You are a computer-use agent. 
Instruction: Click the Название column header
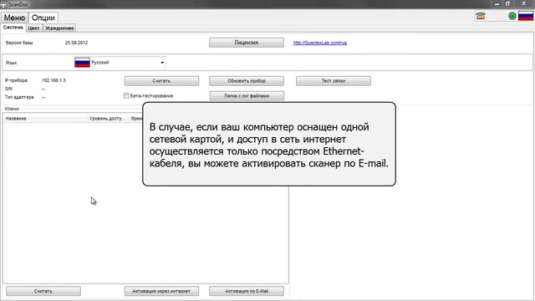coord(45,119)
